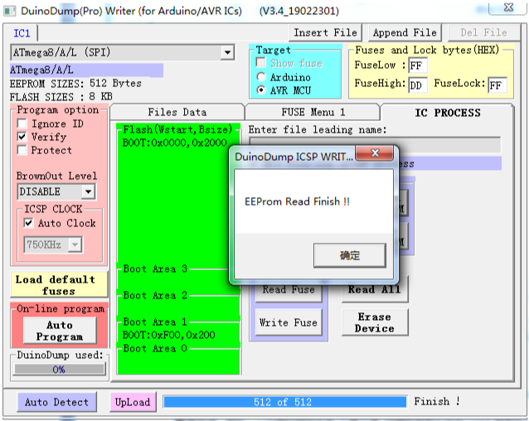The image size is (529, 421).
Task: Open the FUSE Menu 1 tab
Action: click(313, 112)
